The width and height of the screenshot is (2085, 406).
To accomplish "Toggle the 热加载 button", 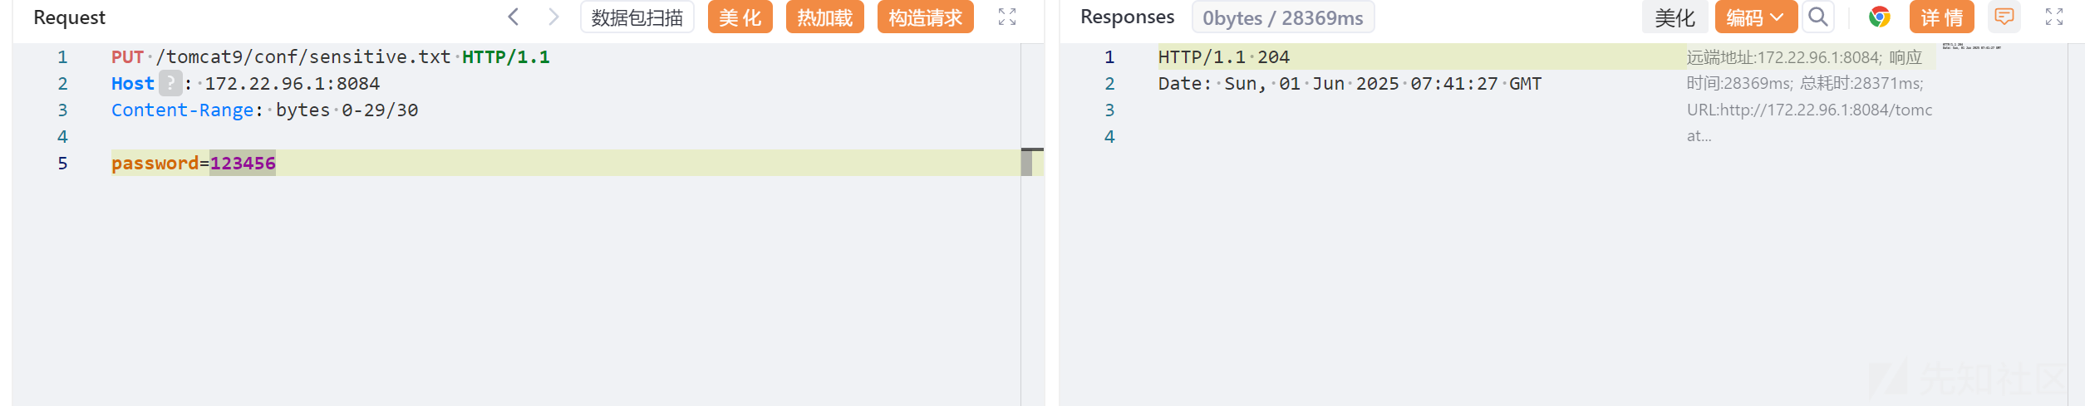I will [x=825, y=17].
